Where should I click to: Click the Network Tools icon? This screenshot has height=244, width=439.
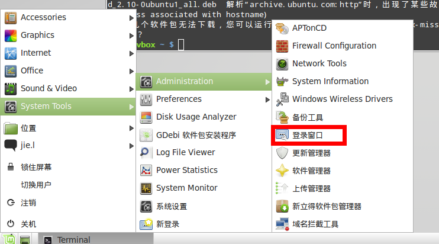[282, 63]
